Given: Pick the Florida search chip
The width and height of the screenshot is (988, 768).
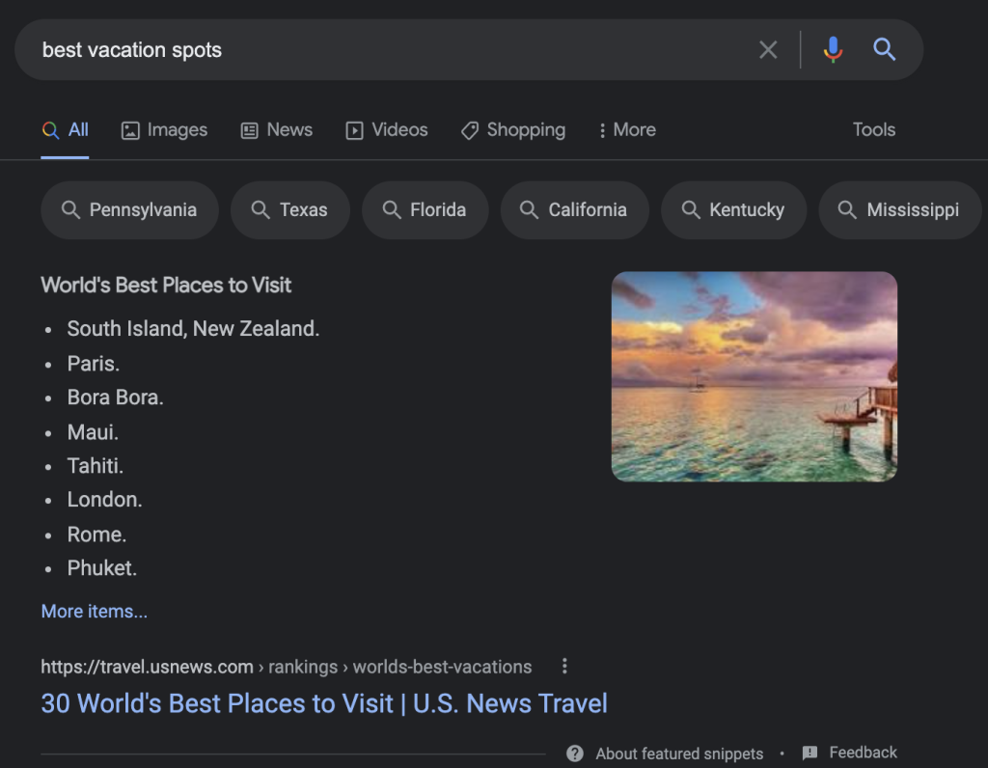Looking at the screenshot, I should point(425,210).
